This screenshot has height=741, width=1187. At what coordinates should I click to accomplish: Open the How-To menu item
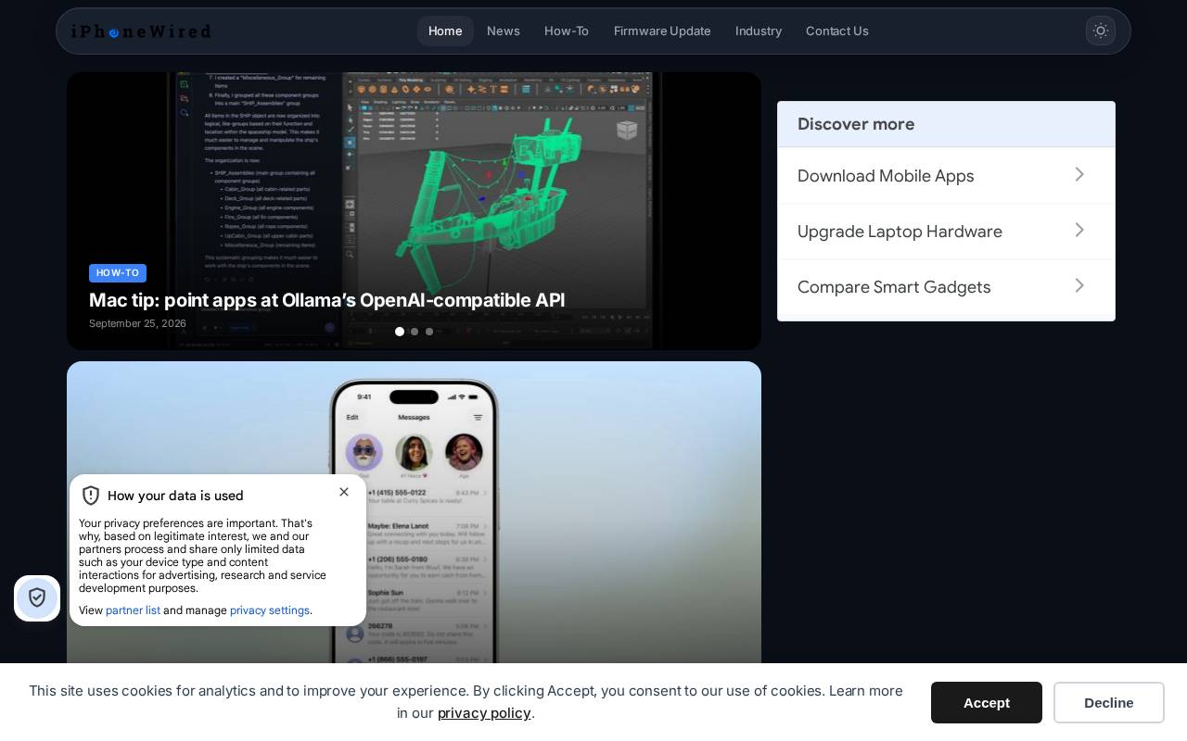567,31
